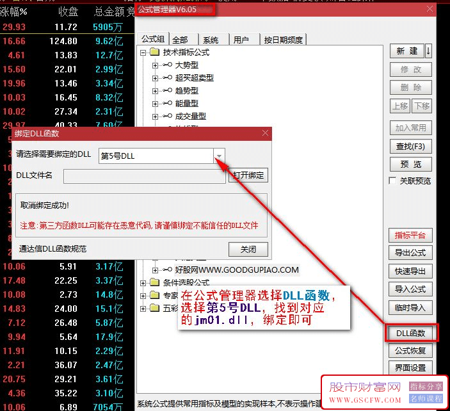The image size is (450, 411).
Task: Toggle the 关联预览 checkbox
Action: point(392,181)
